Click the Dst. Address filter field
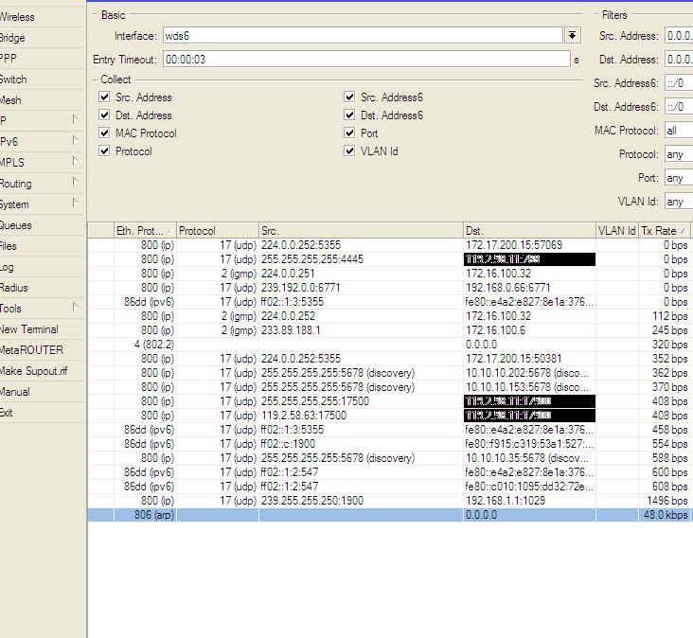The height and width of the screenshot is (638, 693). click(679, 60)
